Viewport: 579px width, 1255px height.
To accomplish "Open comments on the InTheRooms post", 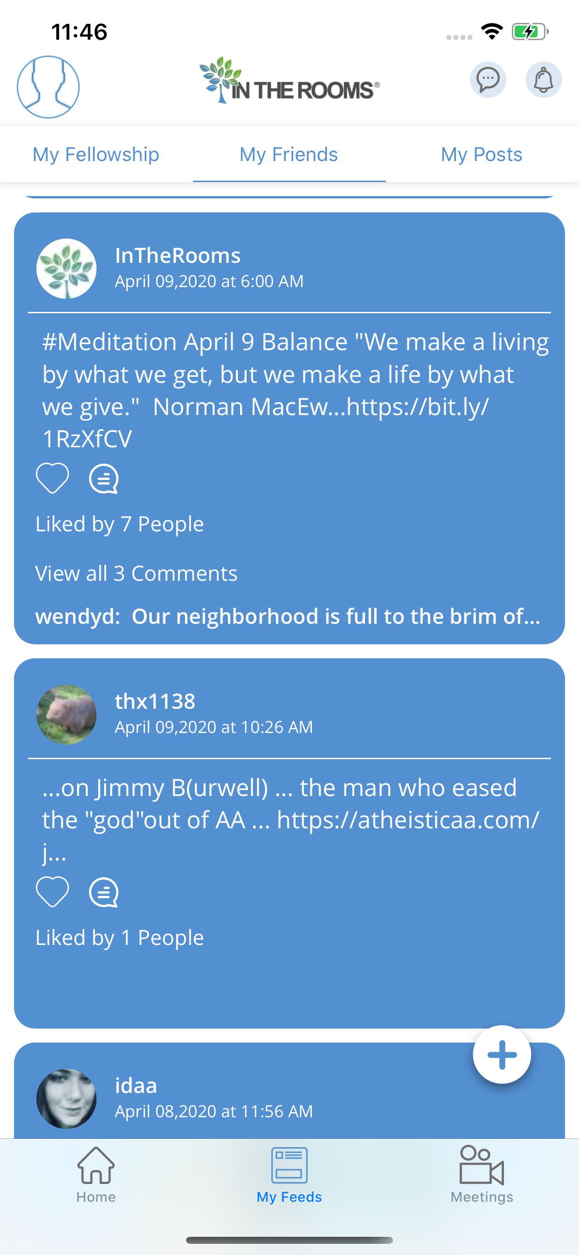I will (103, 479).
